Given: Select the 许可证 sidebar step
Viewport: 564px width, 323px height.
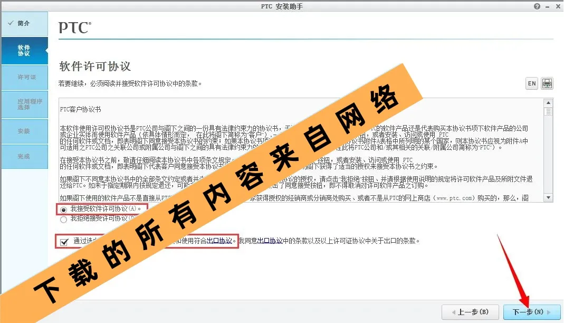Looking at the screenshot, I should pyautogui.click(x=24, y=77).
